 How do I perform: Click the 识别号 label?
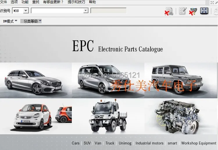(5, 11)
